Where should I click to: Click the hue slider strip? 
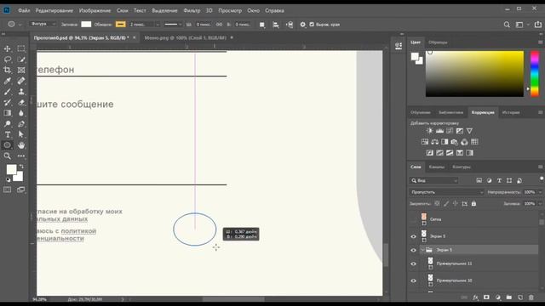pos(535,74)
